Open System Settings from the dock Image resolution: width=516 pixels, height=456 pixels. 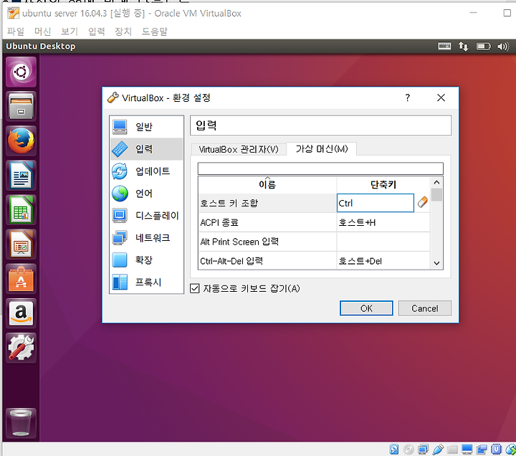pos(21,348)
